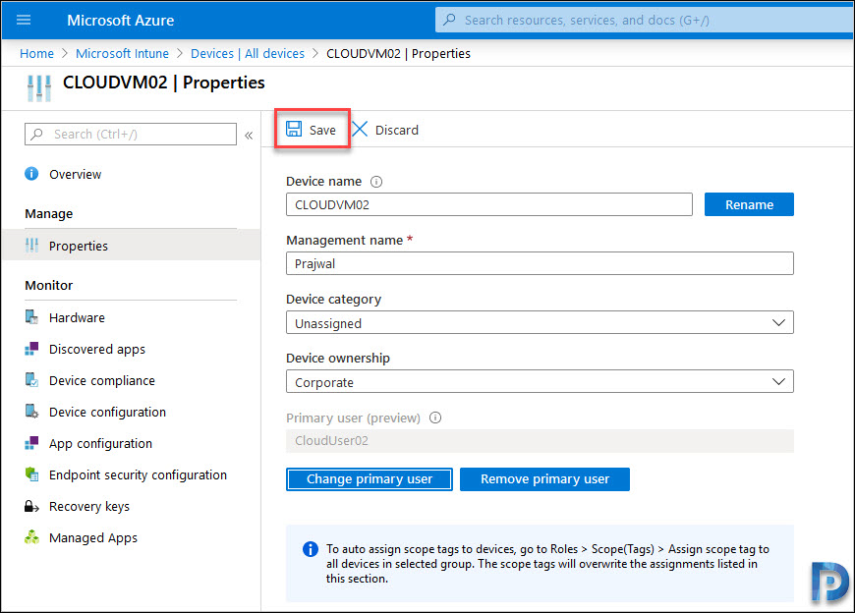The image size is (855, 613).
Task: Click the CLOUDVM02 | Properties breadcrumb
Action: point(398,53)
